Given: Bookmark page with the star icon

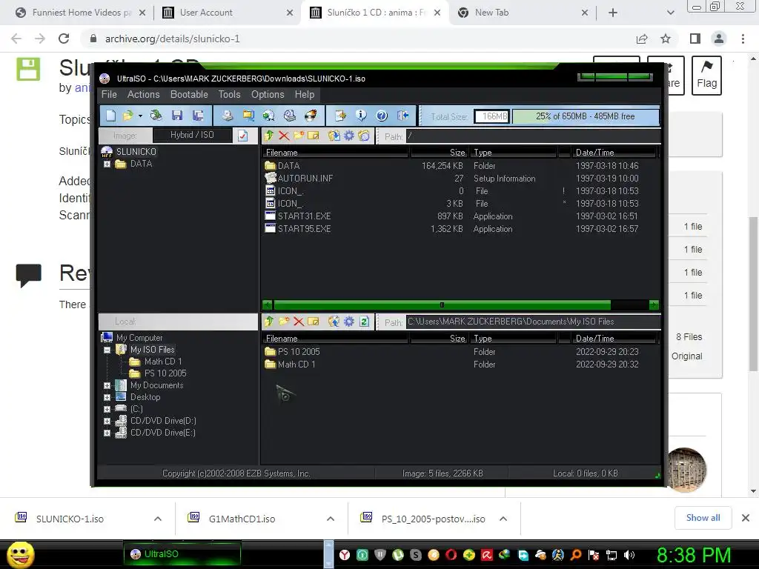Looking at the screenshot, I should [666, 39].
